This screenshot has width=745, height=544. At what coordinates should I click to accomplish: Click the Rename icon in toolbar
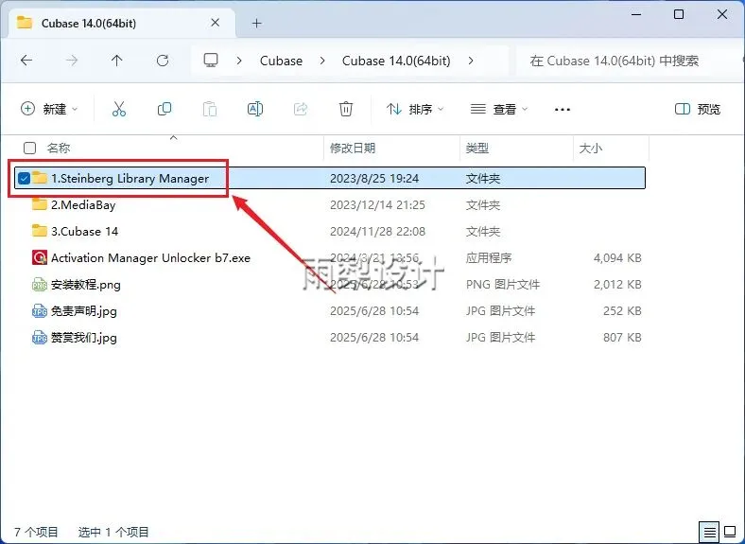point(255,110)
